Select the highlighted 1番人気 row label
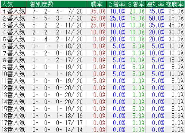This screenshot has height=133, width=185. point(13,11)
